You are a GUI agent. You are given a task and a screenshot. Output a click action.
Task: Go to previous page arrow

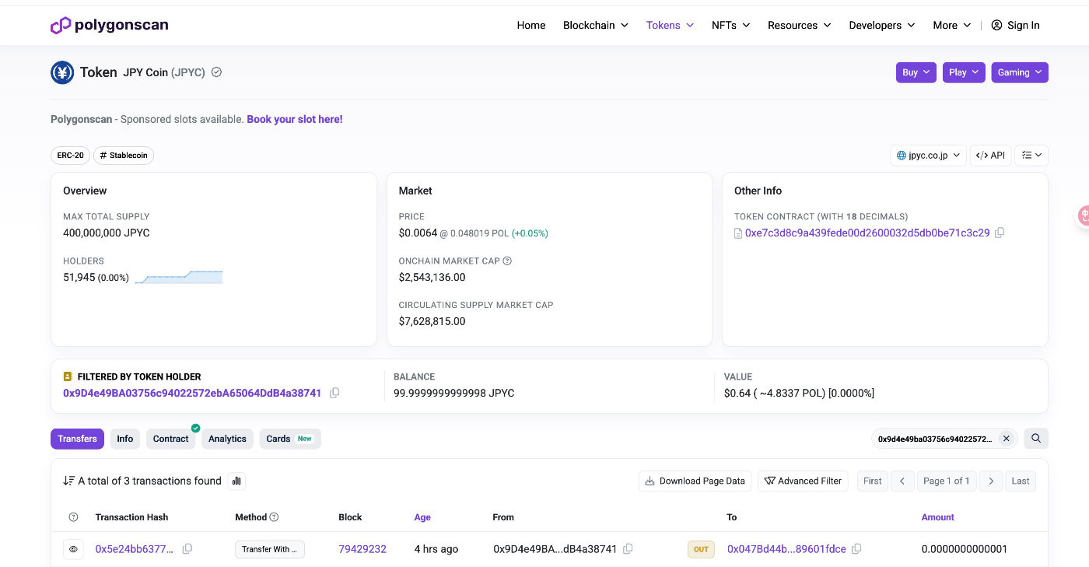pyautogui.click(x=902, y=481)
